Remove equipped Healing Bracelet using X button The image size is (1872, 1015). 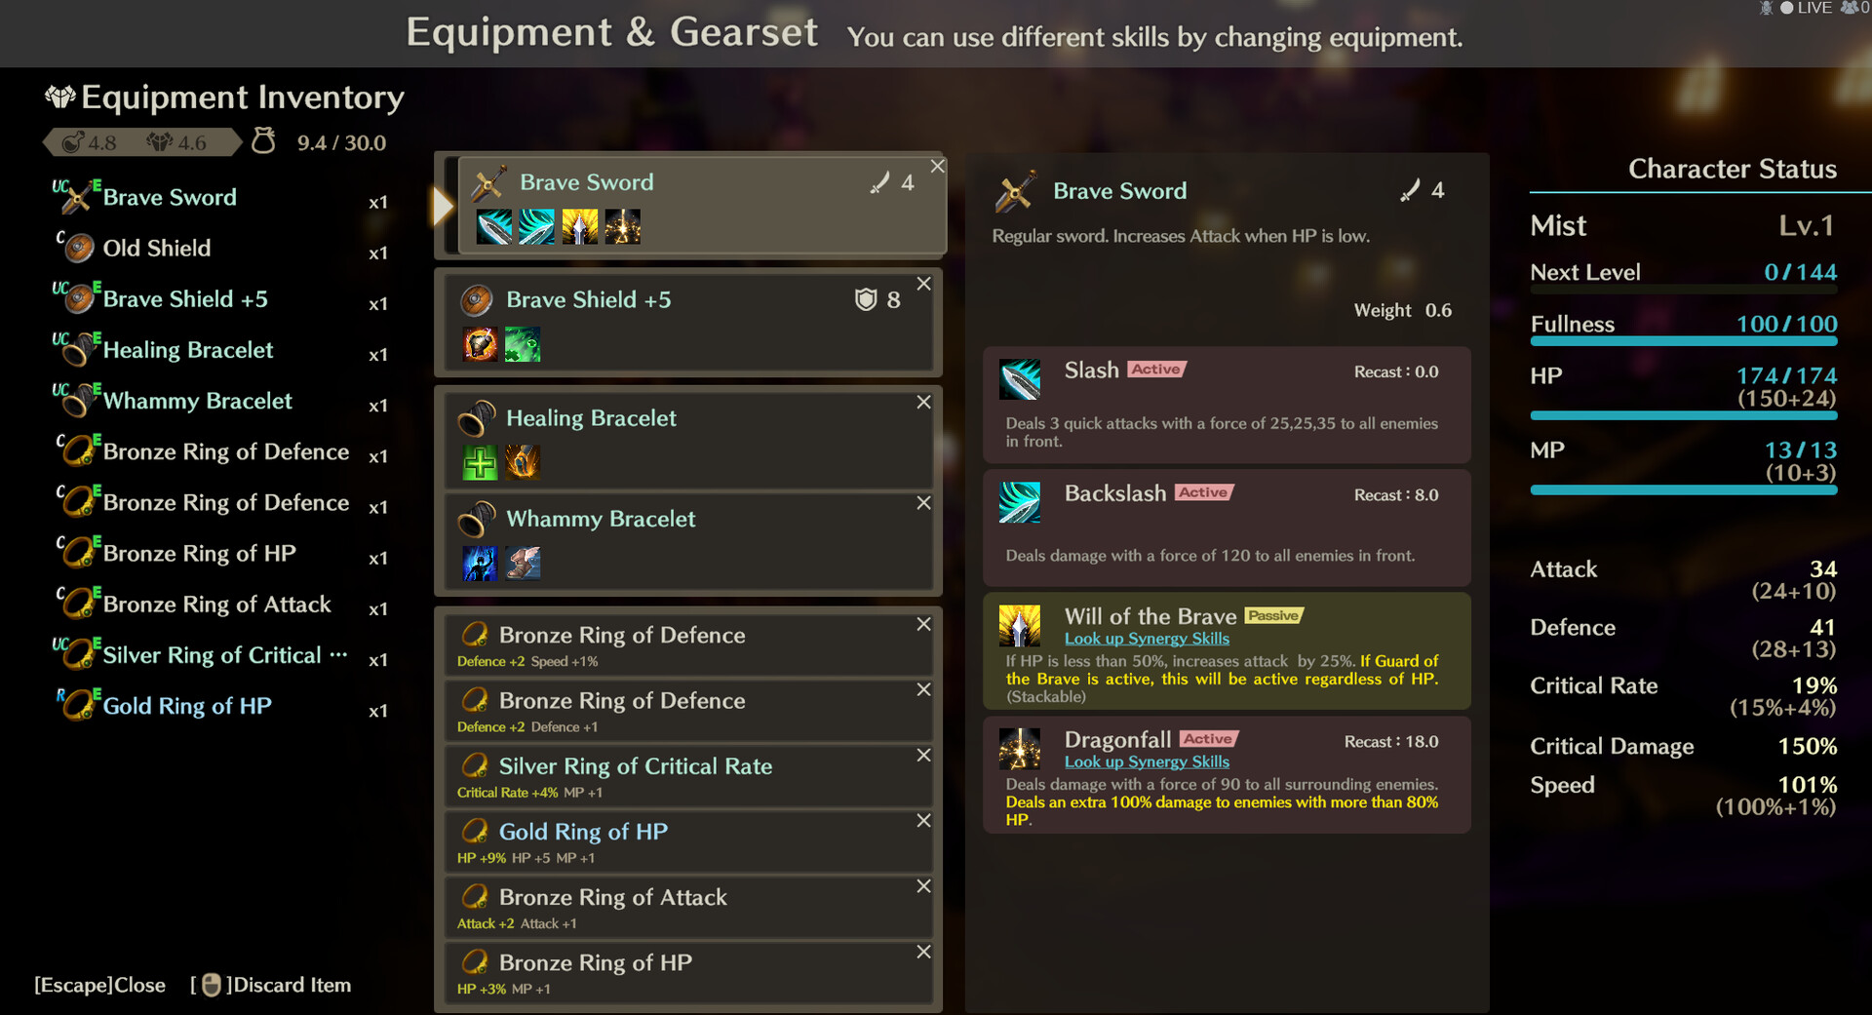(923, 402)
